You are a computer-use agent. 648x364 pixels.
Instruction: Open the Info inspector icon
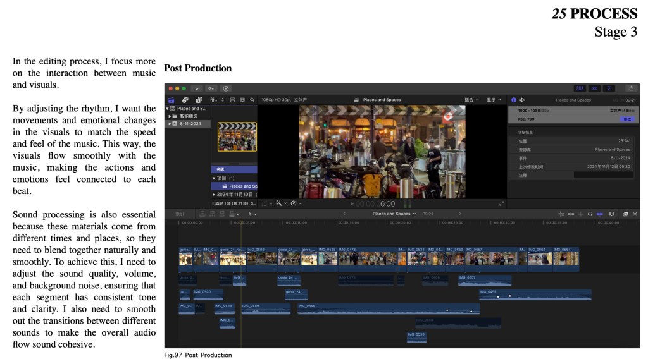click(513, 100)
